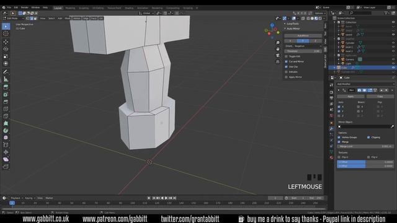Click the modifier Apply button
This screenshot has height=223, width=397.
[350, 97]
